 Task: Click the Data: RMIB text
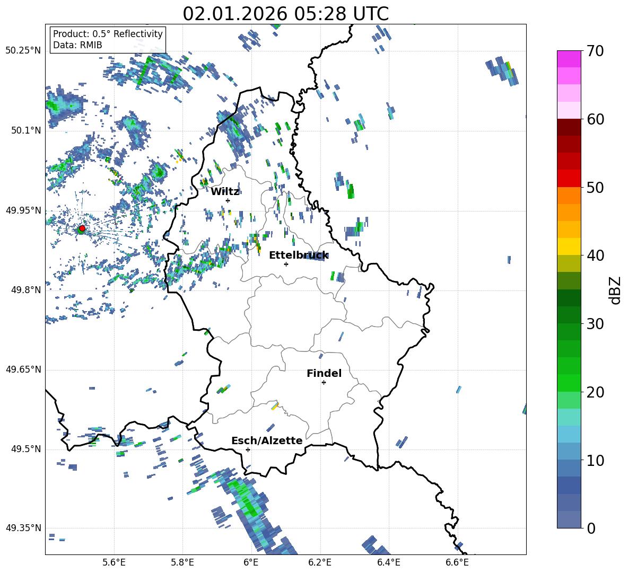point(77,45)
